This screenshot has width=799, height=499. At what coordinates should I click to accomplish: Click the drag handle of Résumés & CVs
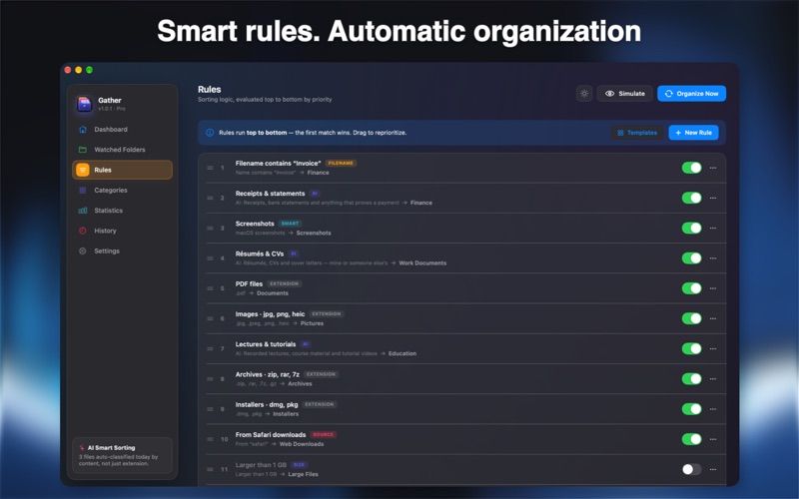(210, 258)
